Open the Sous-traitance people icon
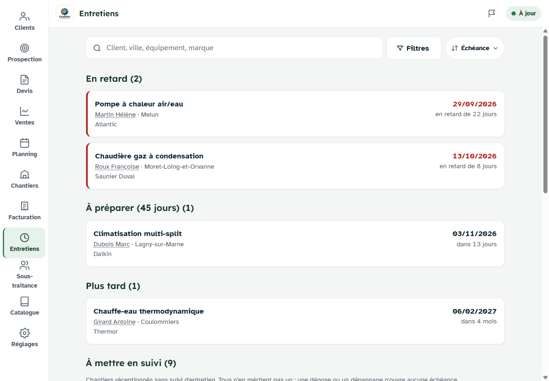This screenshot has height=381, width=549. 25,265
